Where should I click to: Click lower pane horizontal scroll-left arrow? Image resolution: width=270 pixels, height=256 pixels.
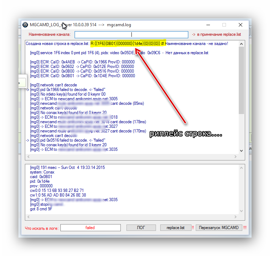click(x=28, y=217)
